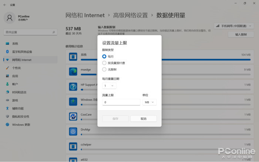The width and height of the screenshot is (259, 162).
Task: Click the CooCare app icon
Action: 73,117
